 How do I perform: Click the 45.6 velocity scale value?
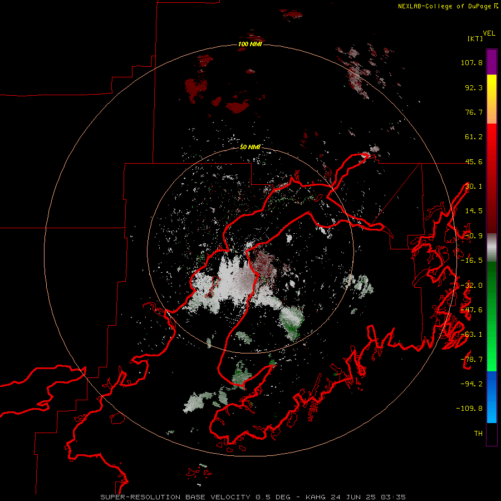[x=474, y=161]
